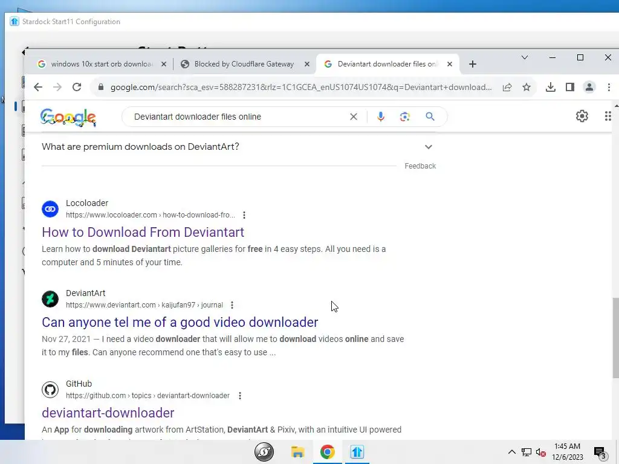Image resolution: width=619 pixels, height=464 pixels.
Task: Open the deviantart-downloader GitHub link
Action: pyautogui.click(x=108, y=413)
